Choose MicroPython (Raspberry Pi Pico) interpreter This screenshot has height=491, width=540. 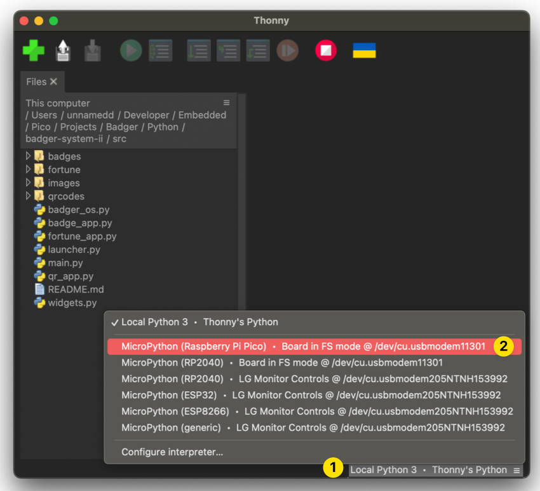point(314,347)
